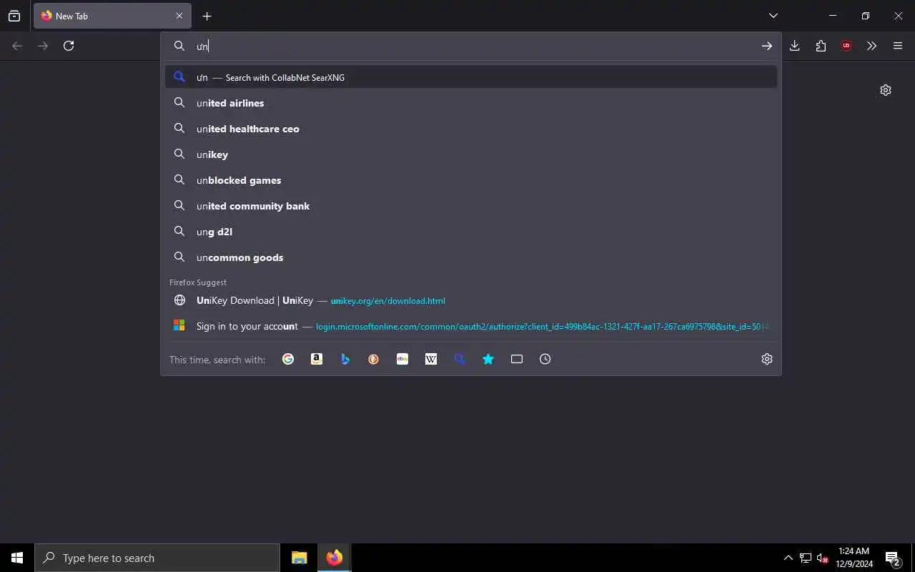Search history using the clock icon
The width and height of the screenshot is (915, 572).
pyautogui.click(x=545, y=359)
